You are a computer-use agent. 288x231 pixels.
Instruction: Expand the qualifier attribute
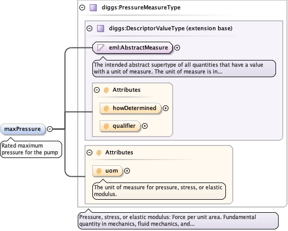coord(145,126)
